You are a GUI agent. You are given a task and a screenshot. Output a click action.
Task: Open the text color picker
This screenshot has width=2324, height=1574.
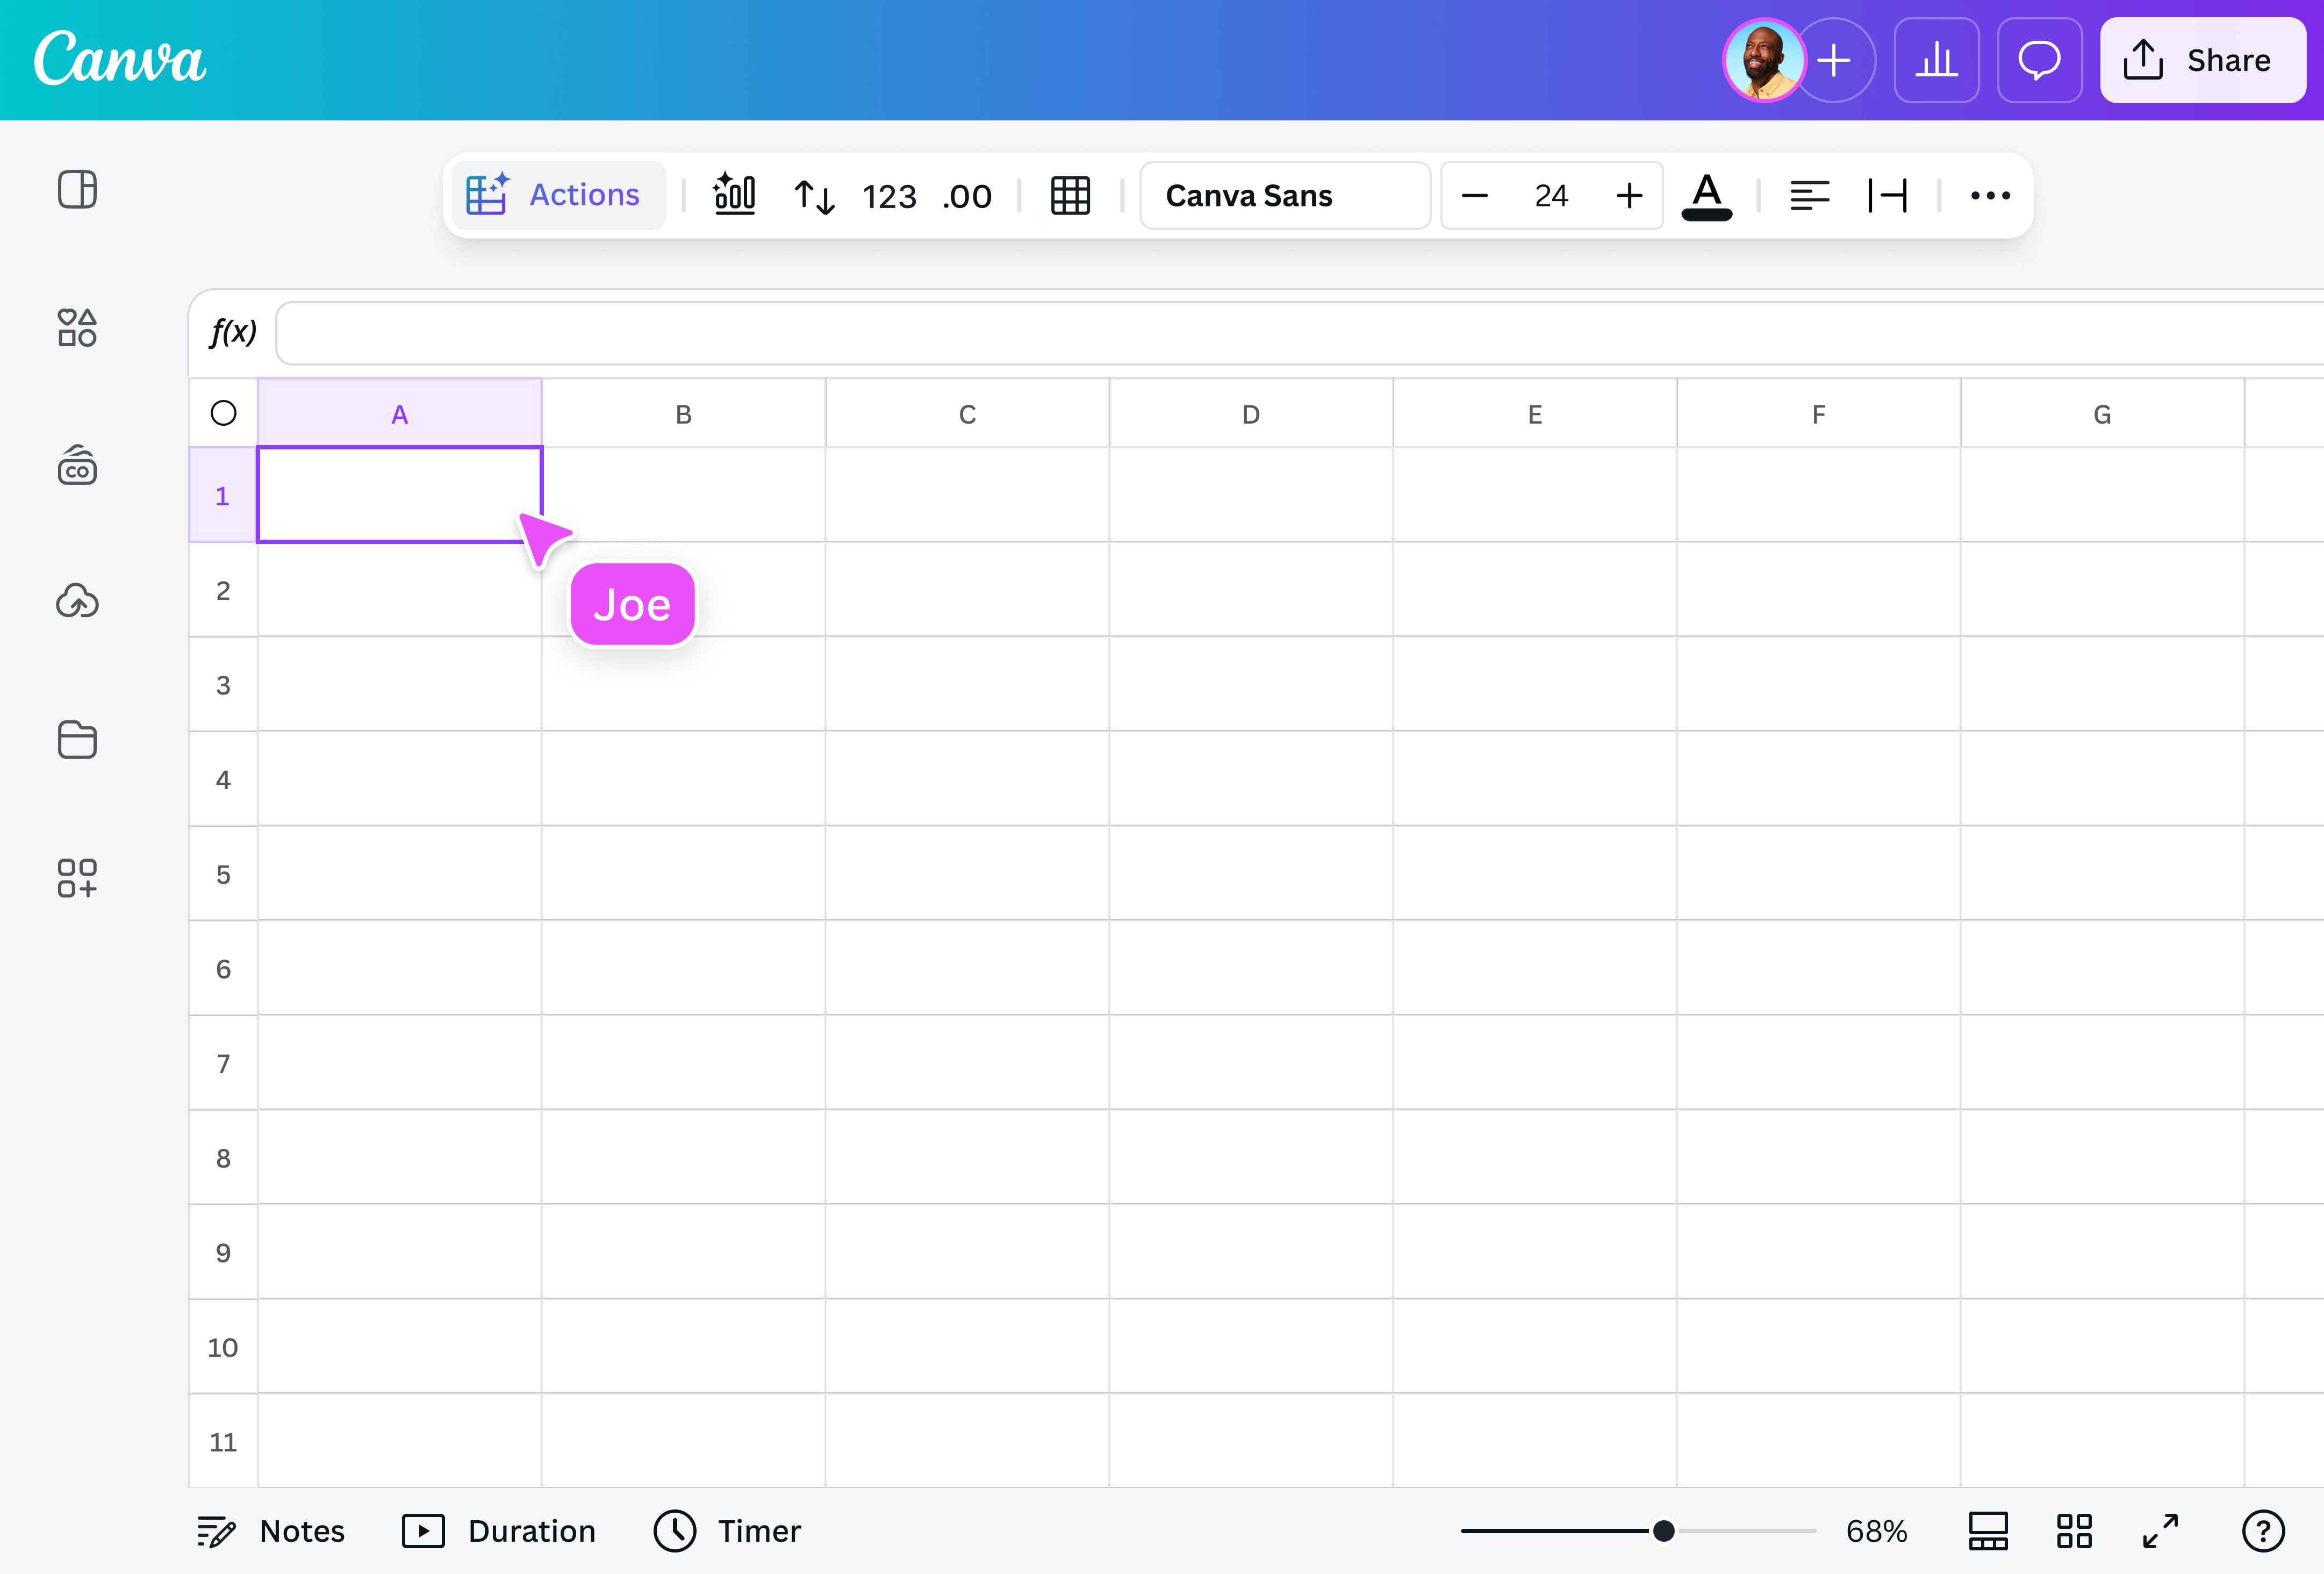1706,195
